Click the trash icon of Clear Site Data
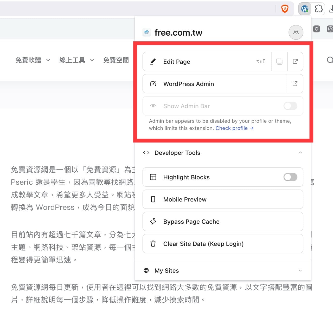This screenshot has width=333, height=312. (x=153, y=244)
